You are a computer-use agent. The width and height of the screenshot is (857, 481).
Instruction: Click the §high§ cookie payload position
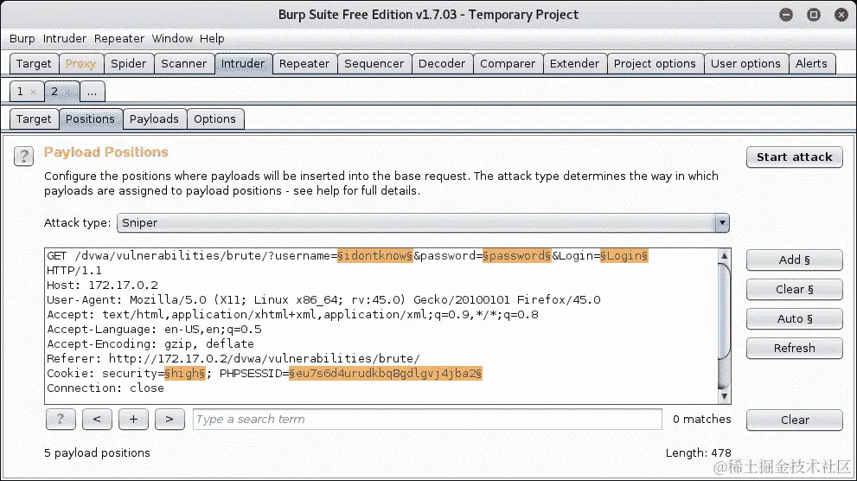[x=185, y=374]
